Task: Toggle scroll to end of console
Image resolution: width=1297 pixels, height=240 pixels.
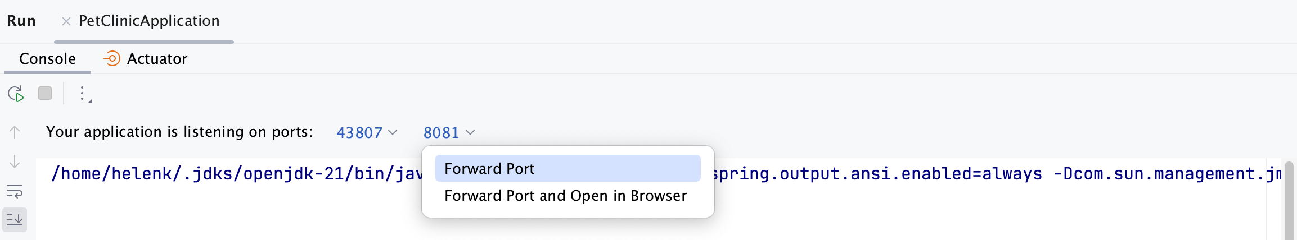Action: click(15, 219)
